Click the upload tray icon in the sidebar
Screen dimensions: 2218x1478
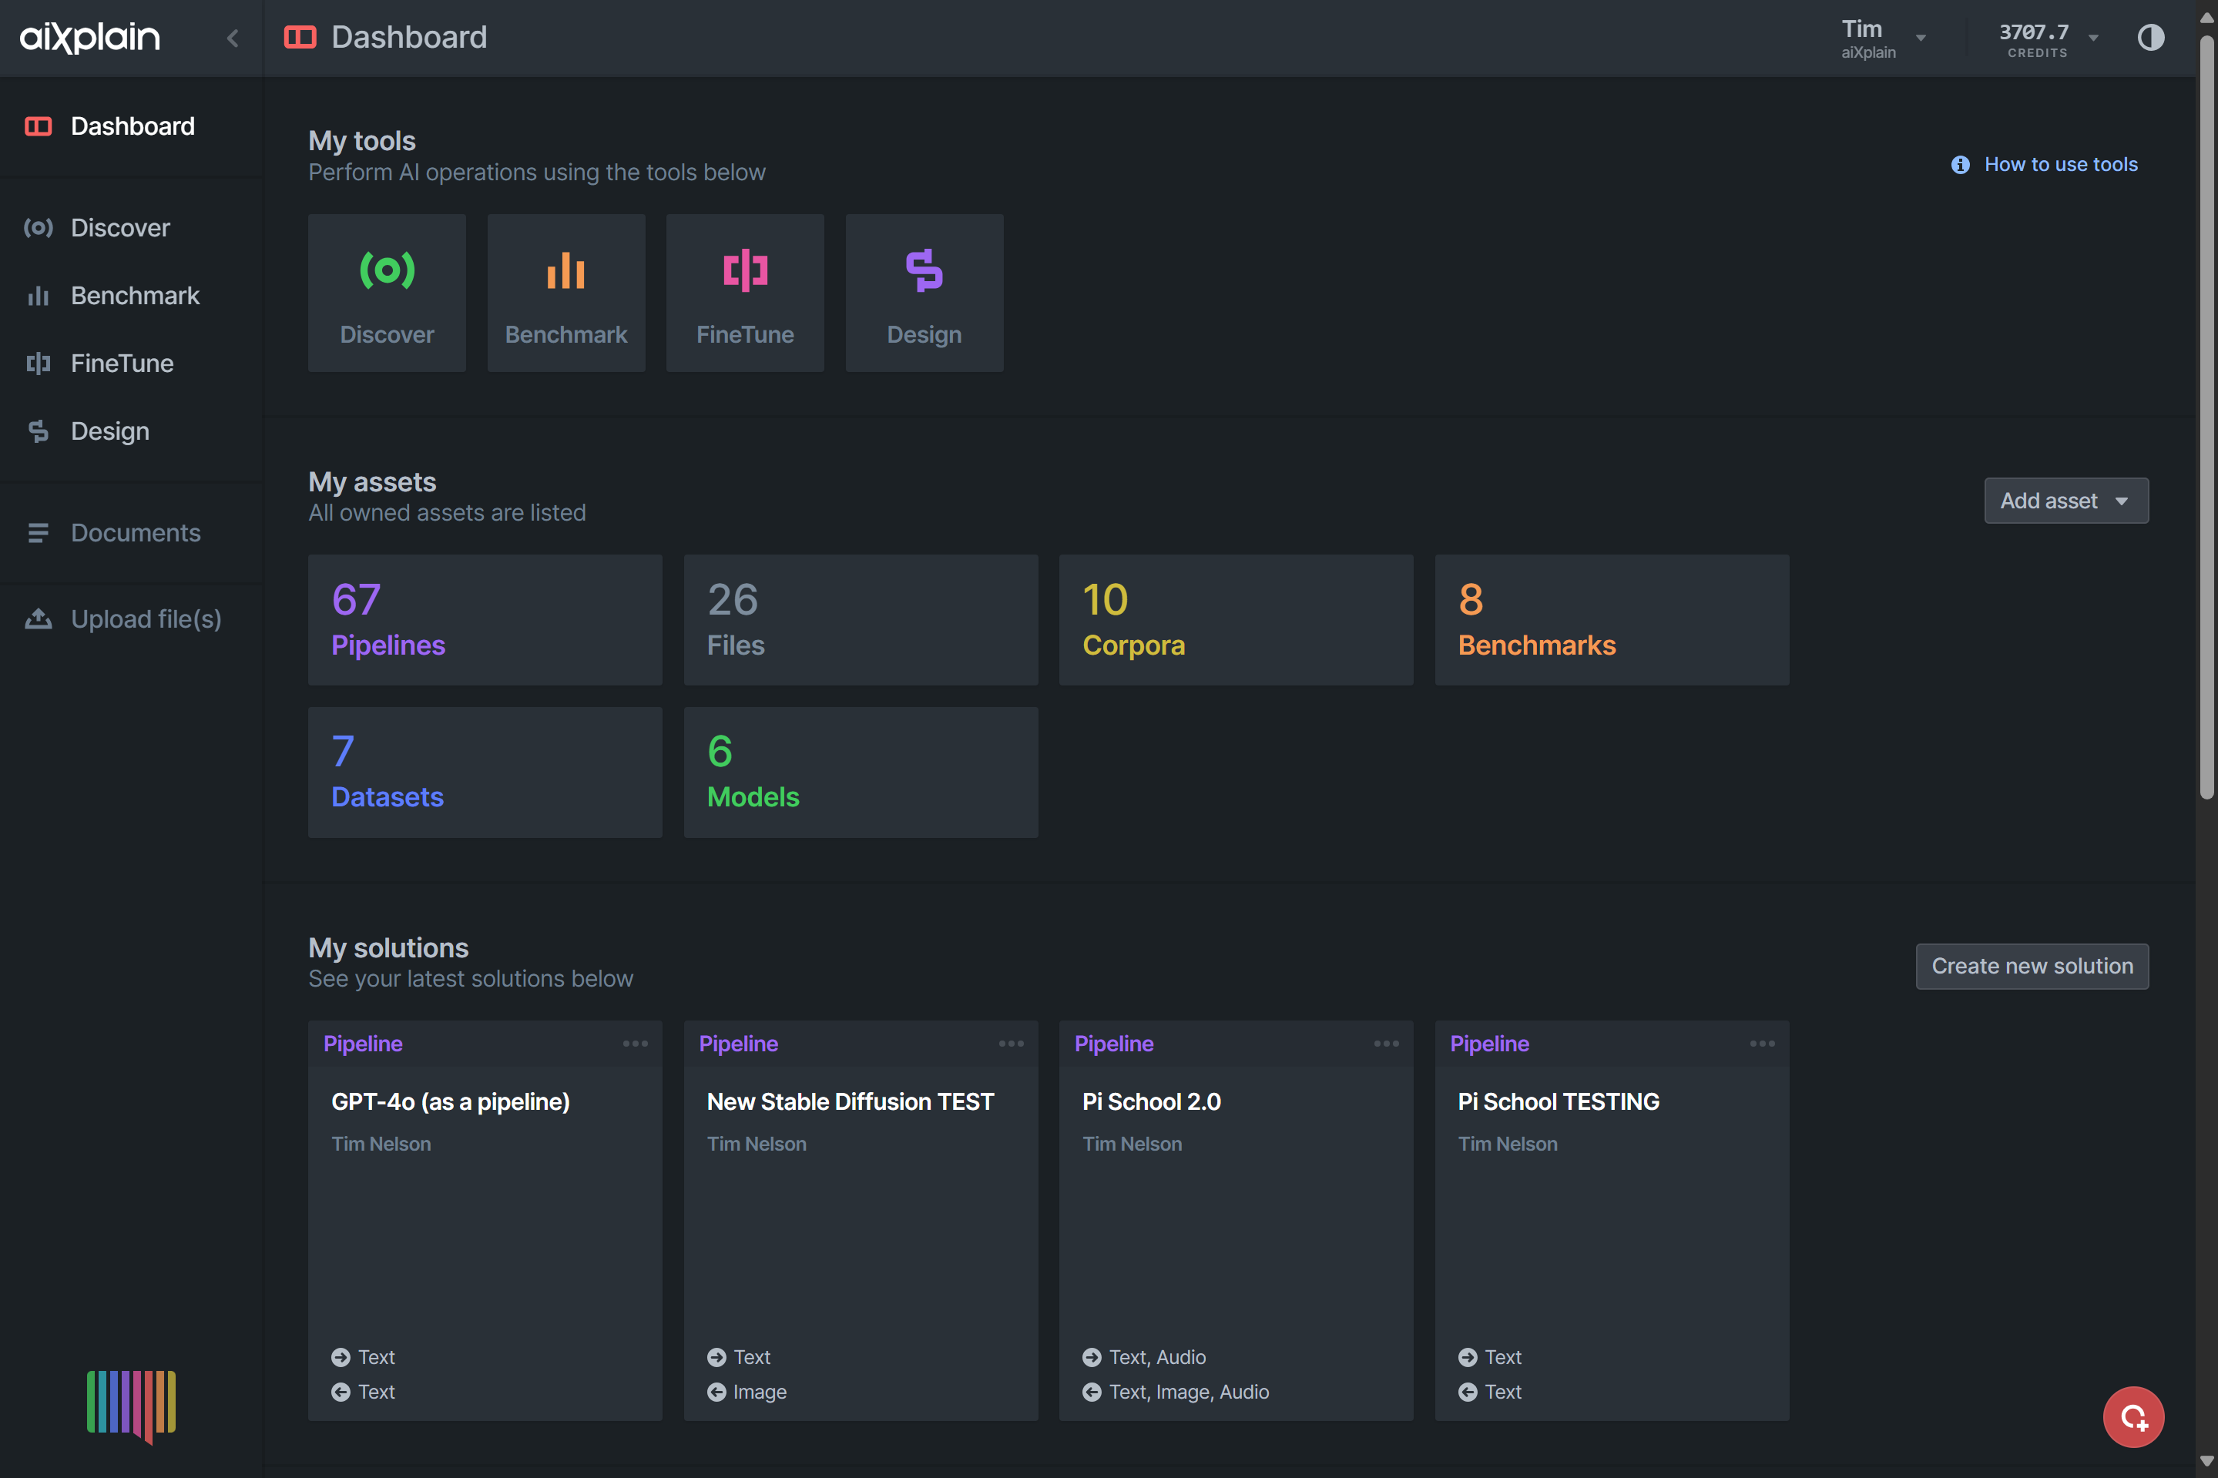38,618
